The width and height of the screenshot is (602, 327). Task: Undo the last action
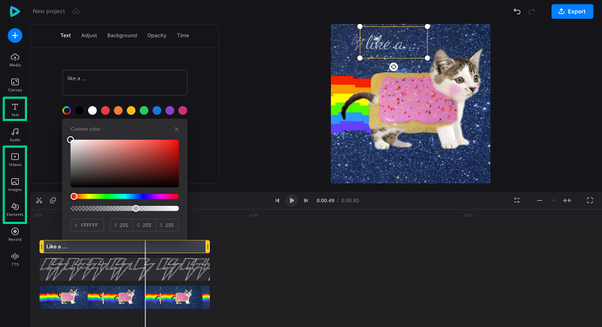517,11
